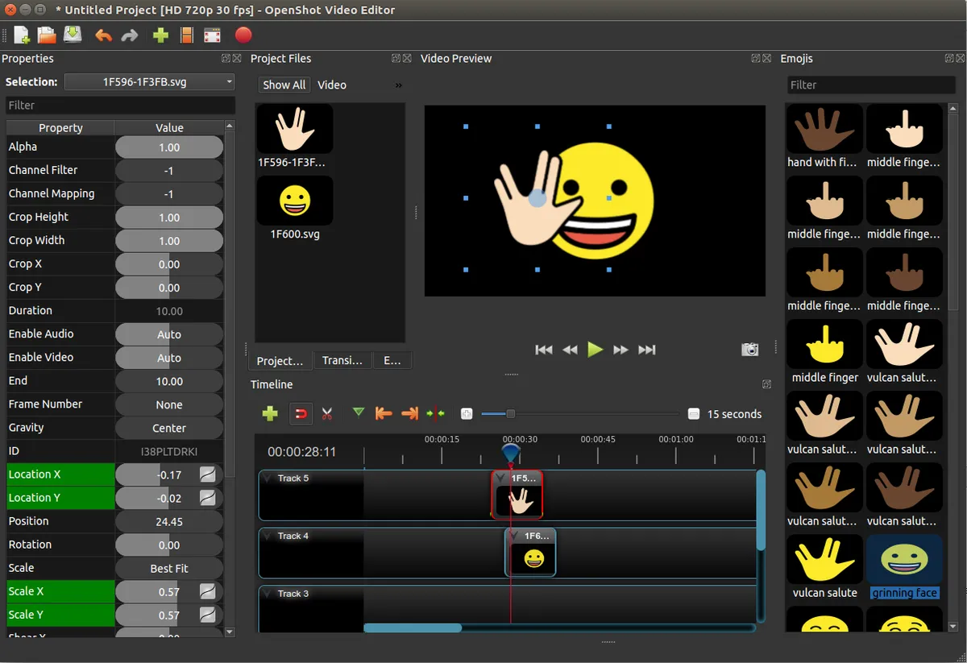
Task: Open the Selection dropdown showing 1F596-1F3FB.svg
Action: coord(150,81)
